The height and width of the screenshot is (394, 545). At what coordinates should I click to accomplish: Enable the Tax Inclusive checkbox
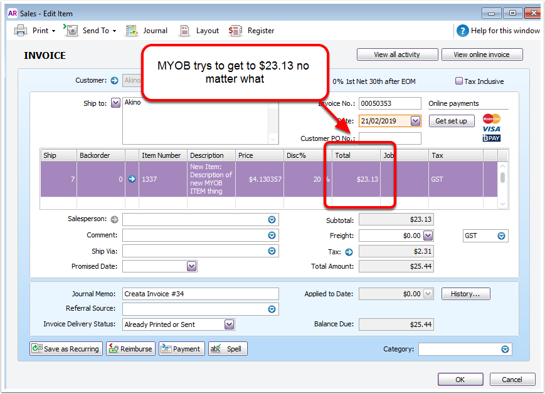coord(459,81)
